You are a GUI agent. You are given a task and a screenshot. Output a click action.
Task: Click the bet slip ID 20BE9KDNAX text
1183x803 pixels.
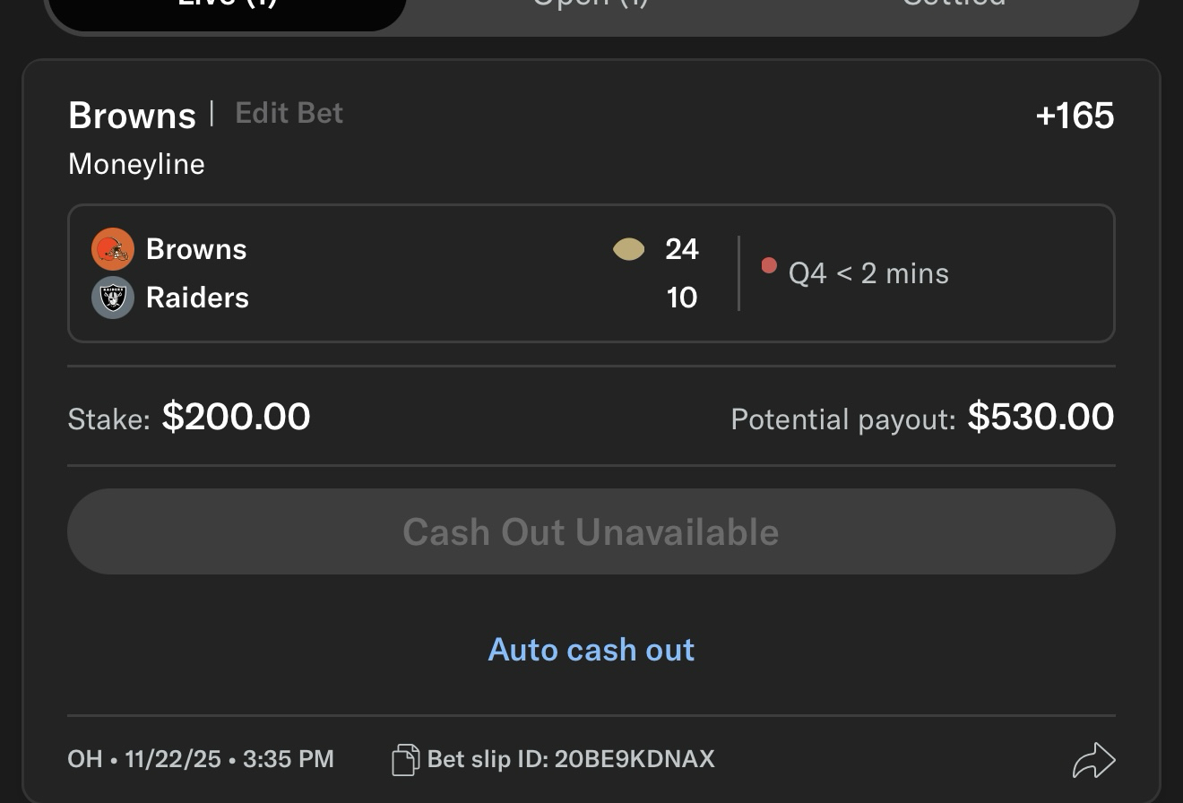pyautogui.click(x=635, y=759)
